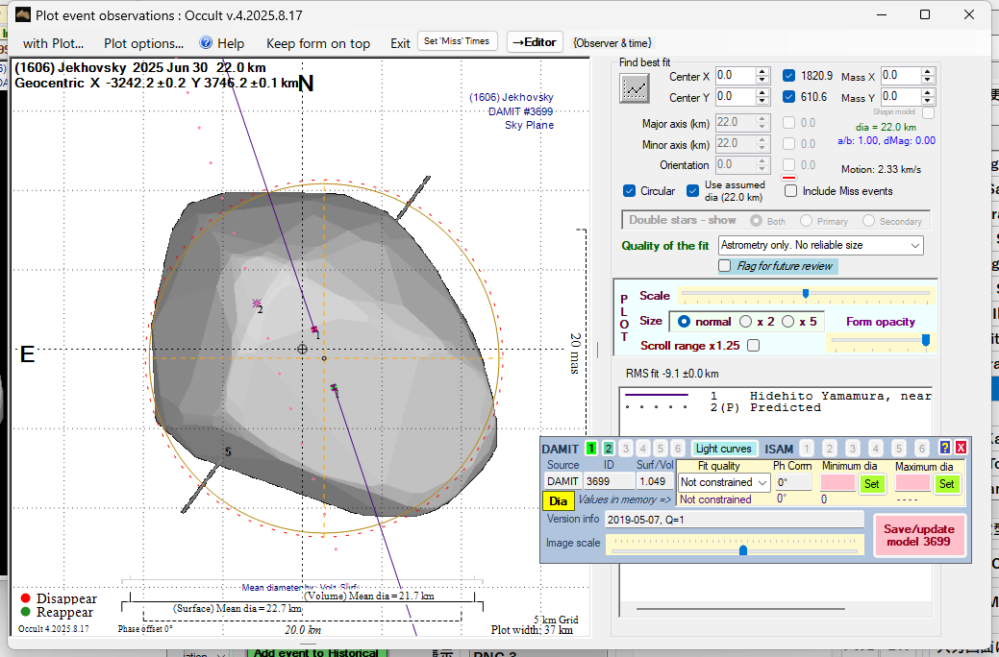Viewport: 999px width, 657px height.
Task: Close the DAMIT panel with red X
Action: 960,449
